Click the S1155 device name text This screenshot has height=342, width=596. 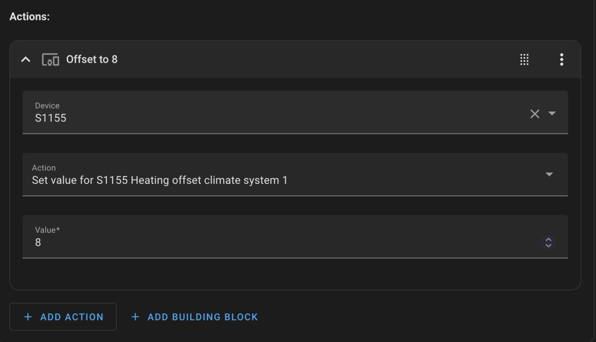tap(51, 118)
